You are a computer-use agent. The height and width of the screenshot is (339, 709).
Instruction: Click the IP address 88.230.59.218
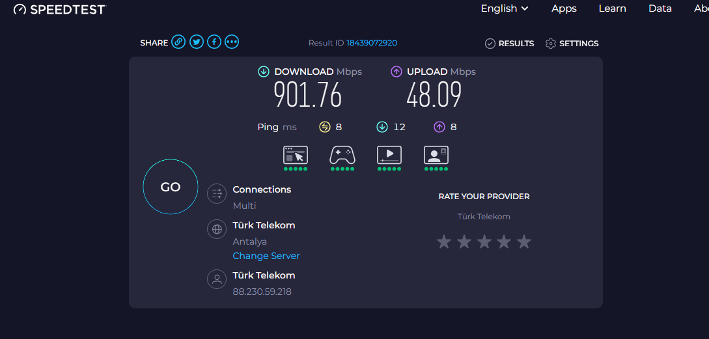[262, 292]
